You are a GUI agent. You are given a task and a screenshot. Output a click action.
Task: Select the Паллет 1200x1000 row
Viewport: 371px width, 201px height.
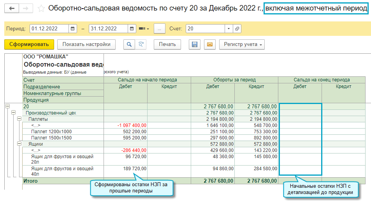[x=51, y=132]
